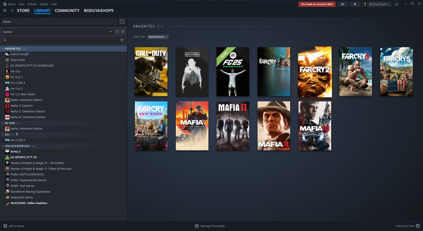Select Mafia: Definitive Edition under BETON
Viewport: 423px width, 231px height.
pyautogui.click(x=26, y=129)
